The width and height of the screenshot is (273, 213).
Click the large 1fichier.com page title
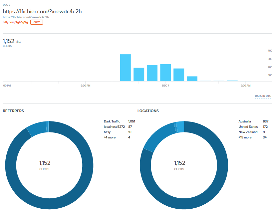click(x=42, y=12)
